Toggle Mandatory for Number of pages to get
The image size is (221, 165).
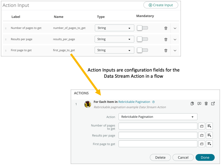(142, 28)
